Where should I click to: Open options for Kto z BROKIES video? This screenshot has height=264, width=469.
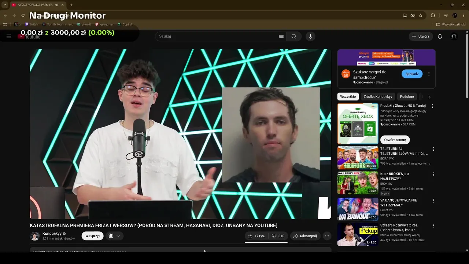433,175
